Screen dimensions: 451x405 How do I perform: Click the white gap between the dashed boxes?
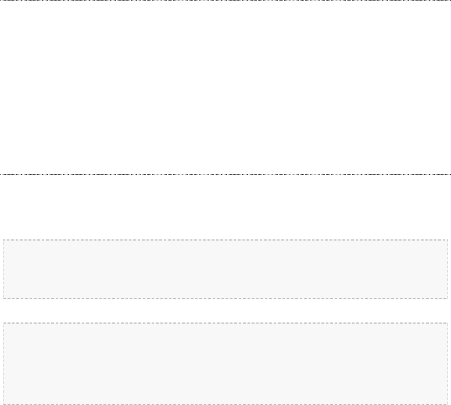pos(226,311)
